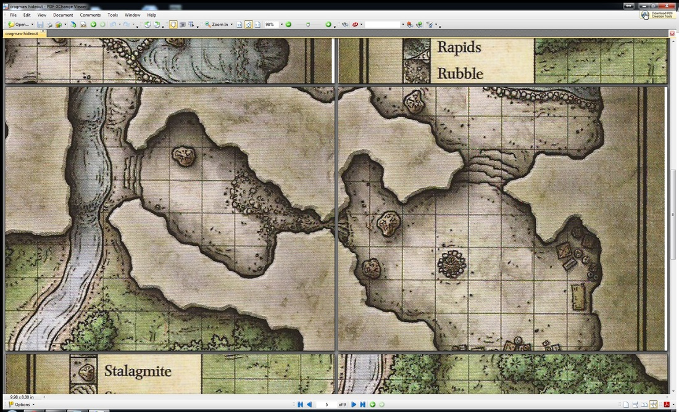Activate the Zoom In tool
This screenshot has height=412, width=679.
pyautogui.click(x=217, y=25)
